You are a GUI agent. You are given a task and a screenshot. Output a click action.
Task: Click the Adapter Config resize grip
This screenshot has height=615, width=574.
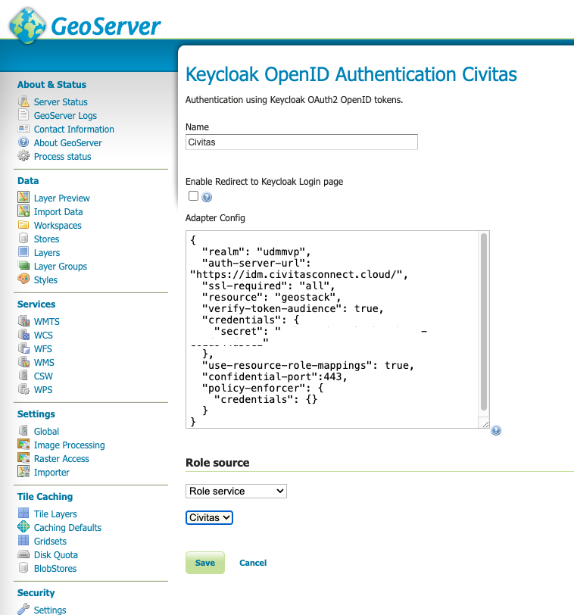click(x=485, y=424)
